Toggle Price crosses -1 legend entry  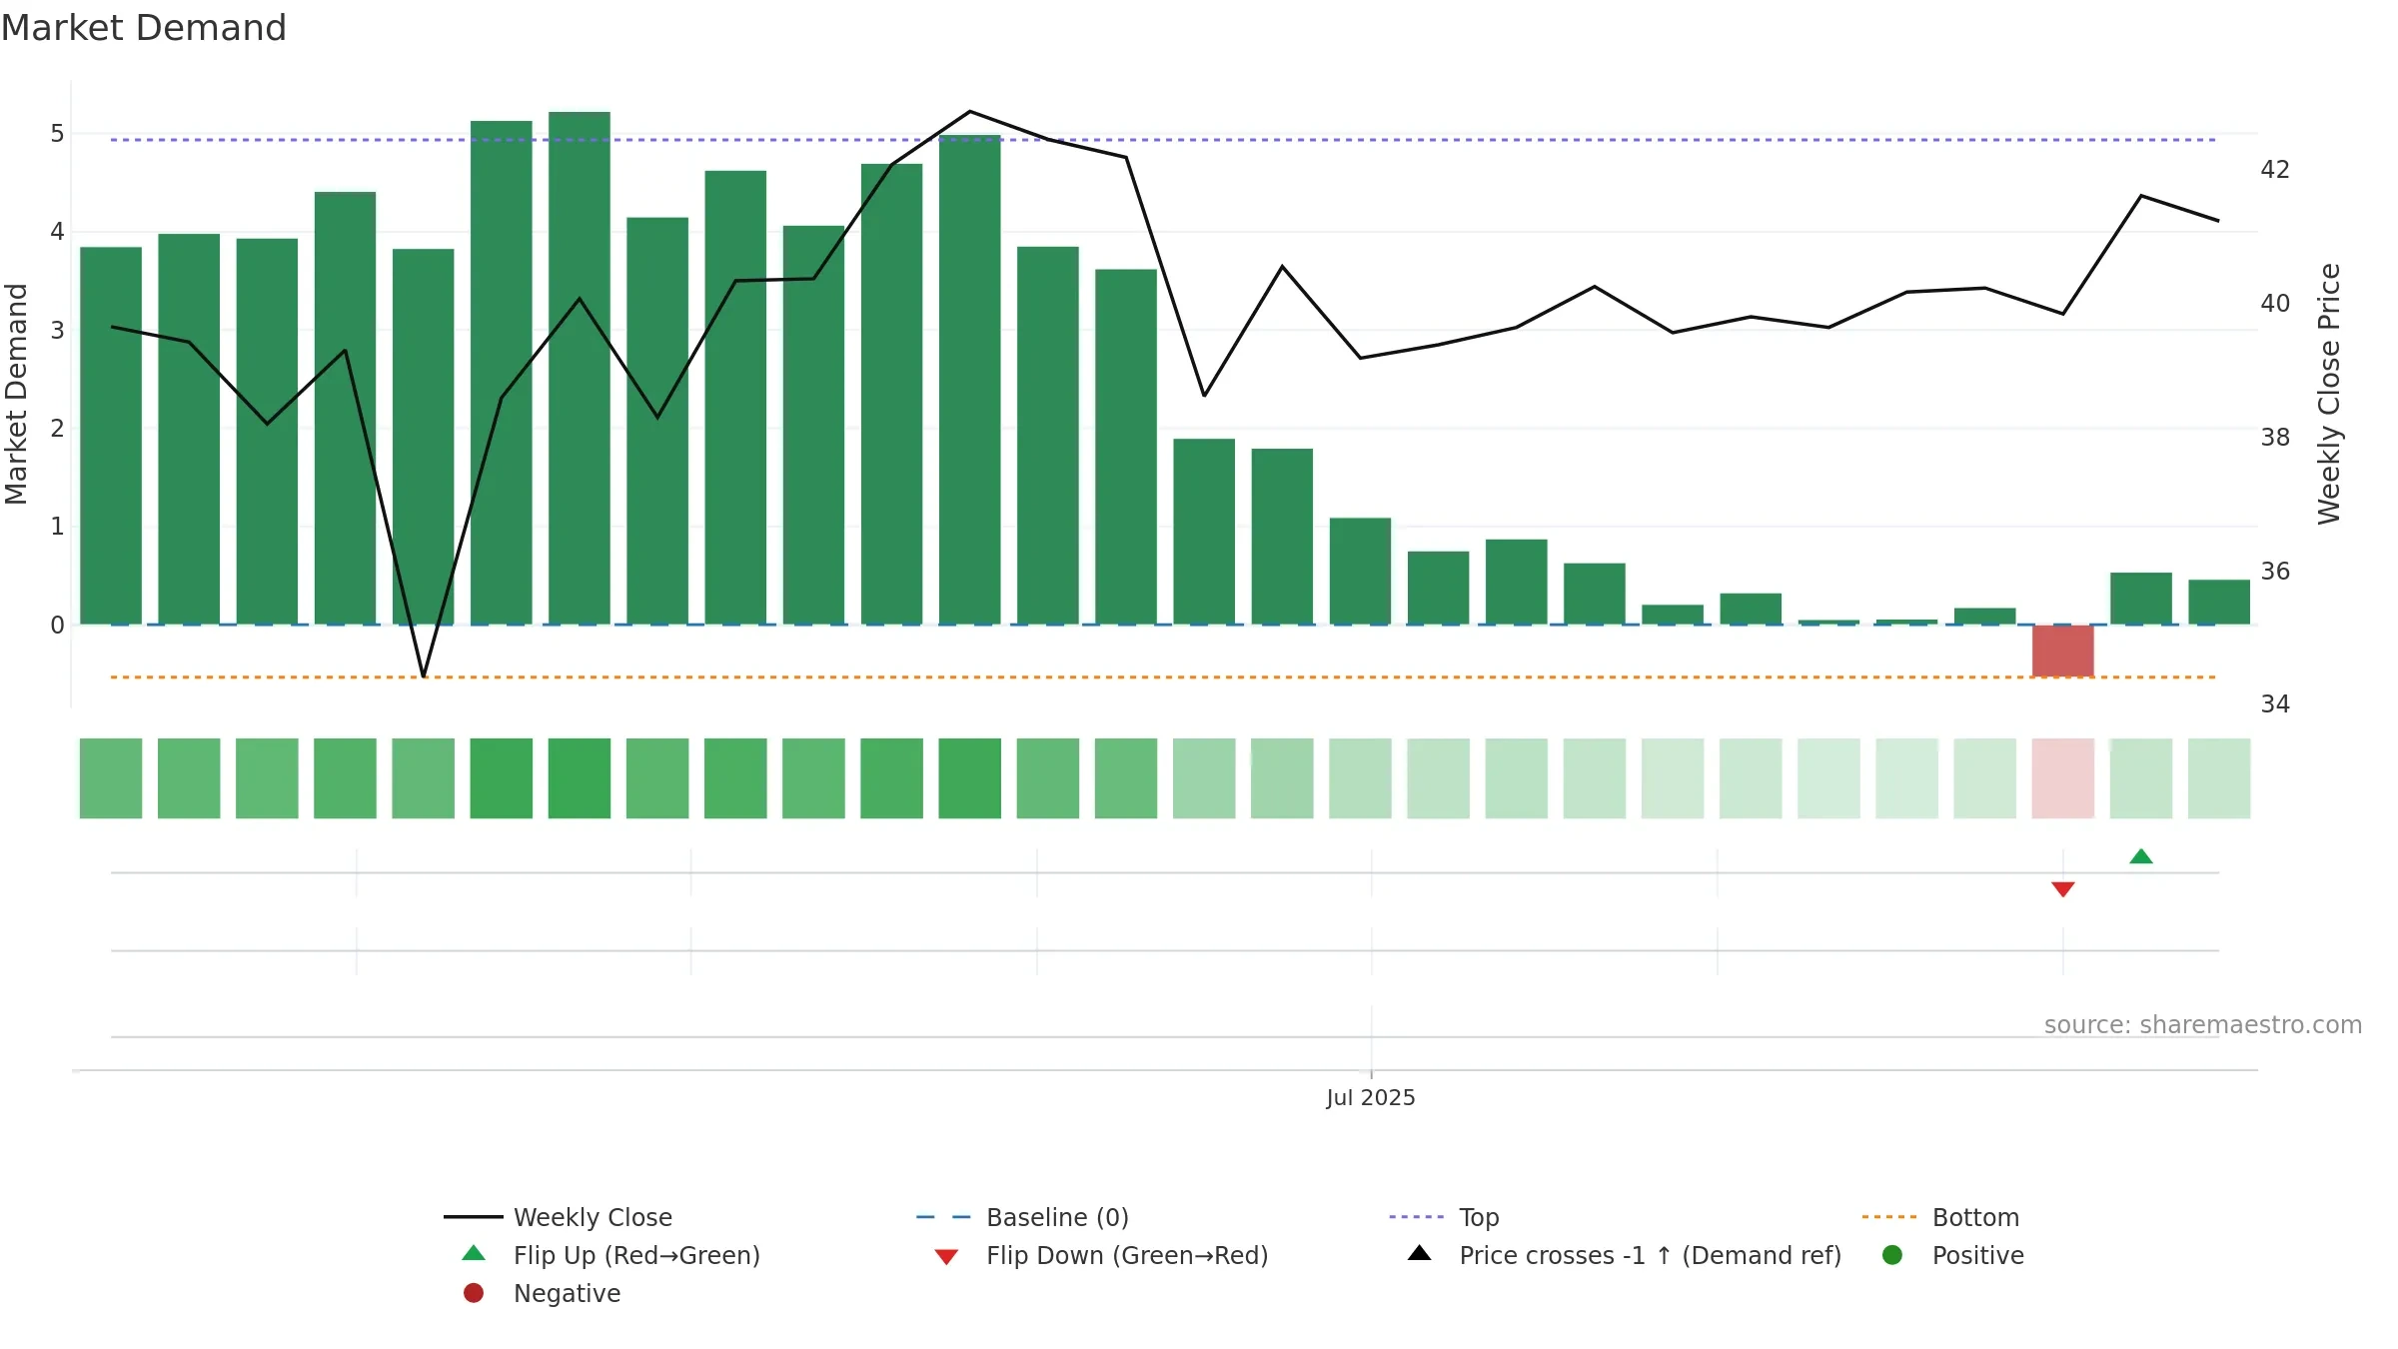pos(1624,1255)
